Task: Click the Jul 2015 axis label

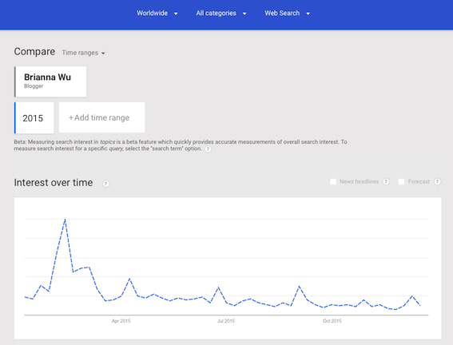Action: pyautogui.click(x=226, y=321)
